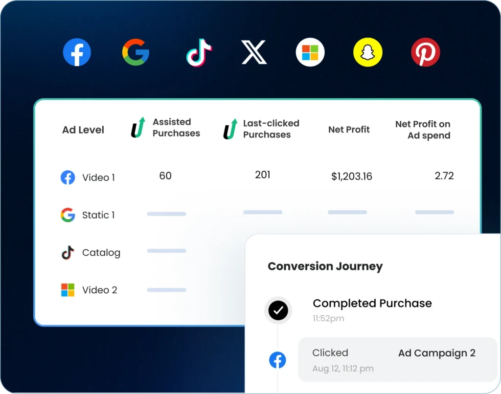Click the Pinterest platform icon
The width and height of the screenshot is (501, 394).
click(x=425, y=52)
